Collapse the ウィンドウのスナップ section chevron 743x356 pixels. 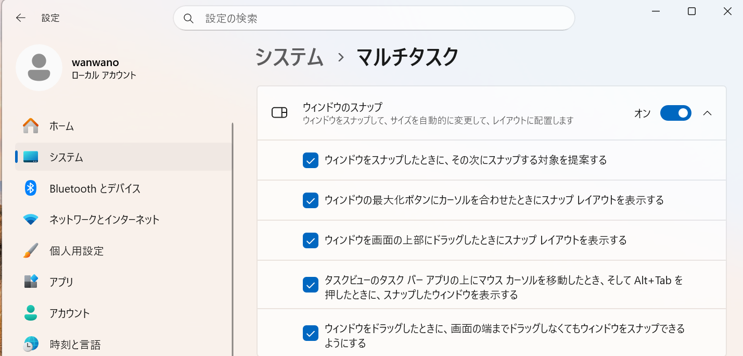point(707,113)
